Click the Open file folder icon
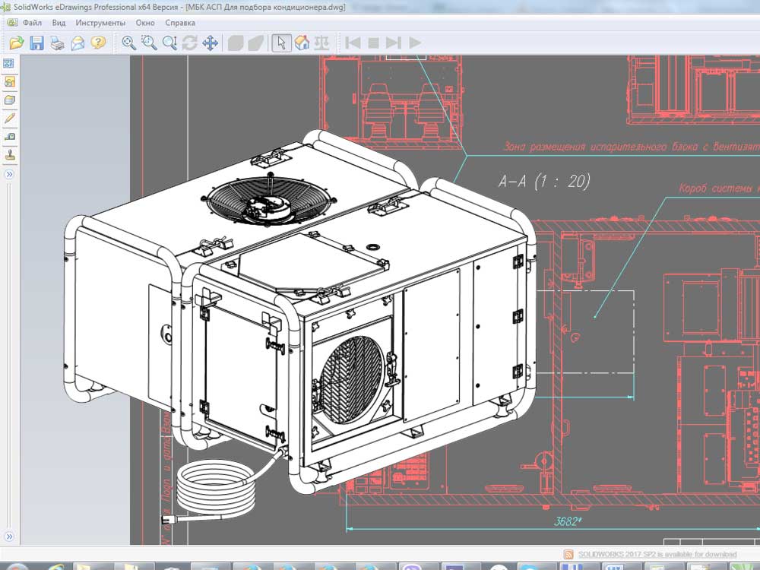760x570 pixels. click(x=16, y=43)
